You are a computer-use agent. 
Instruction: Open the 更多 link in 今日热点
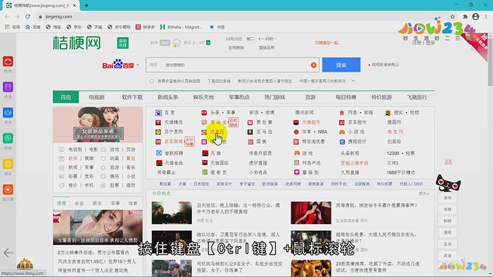(423, 193)
